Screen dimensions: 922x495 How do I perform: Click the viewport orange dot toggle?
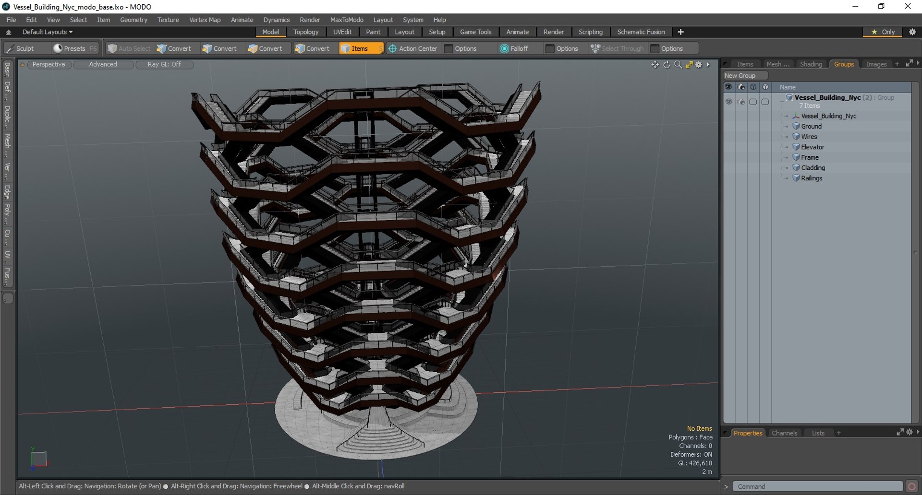[x=22, y=65]
